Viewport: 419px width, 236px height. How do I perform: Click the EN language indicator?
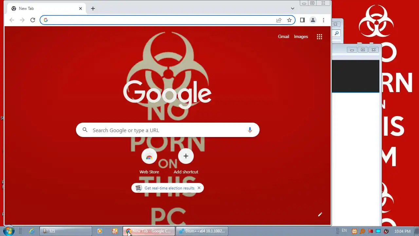pos(344,231)
